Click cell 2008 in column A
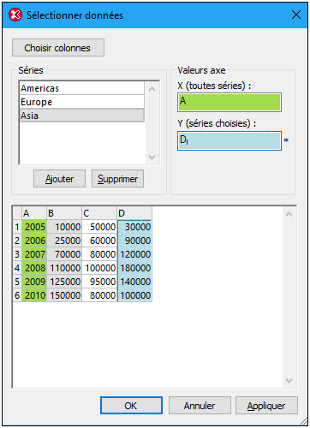Viewport: 310px width, 428px height. pyautogui.click(x=34, y=268)
